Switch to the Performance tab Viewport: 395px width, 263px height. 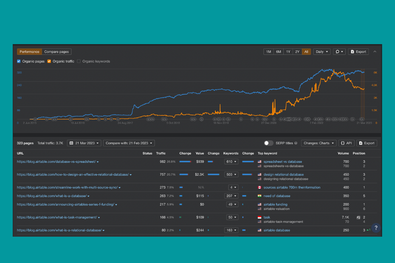pos(29,52)
